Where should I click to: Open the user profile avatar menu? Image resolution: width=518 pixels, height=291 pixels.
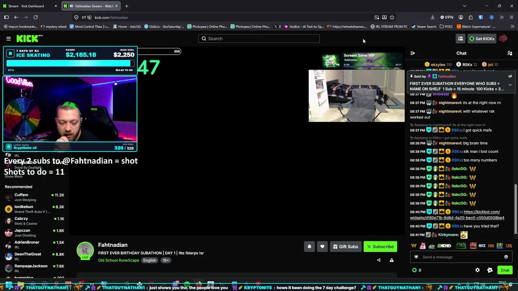coord(503,38)
